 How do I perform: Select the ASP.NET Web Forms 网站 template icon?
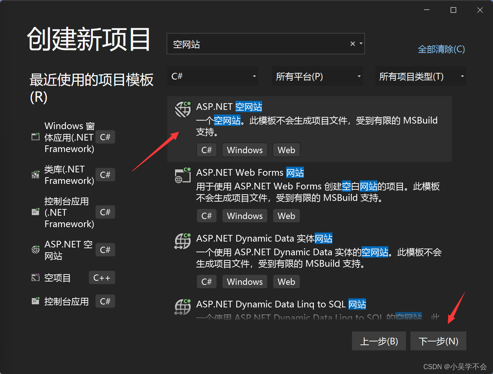pos(183,175)
